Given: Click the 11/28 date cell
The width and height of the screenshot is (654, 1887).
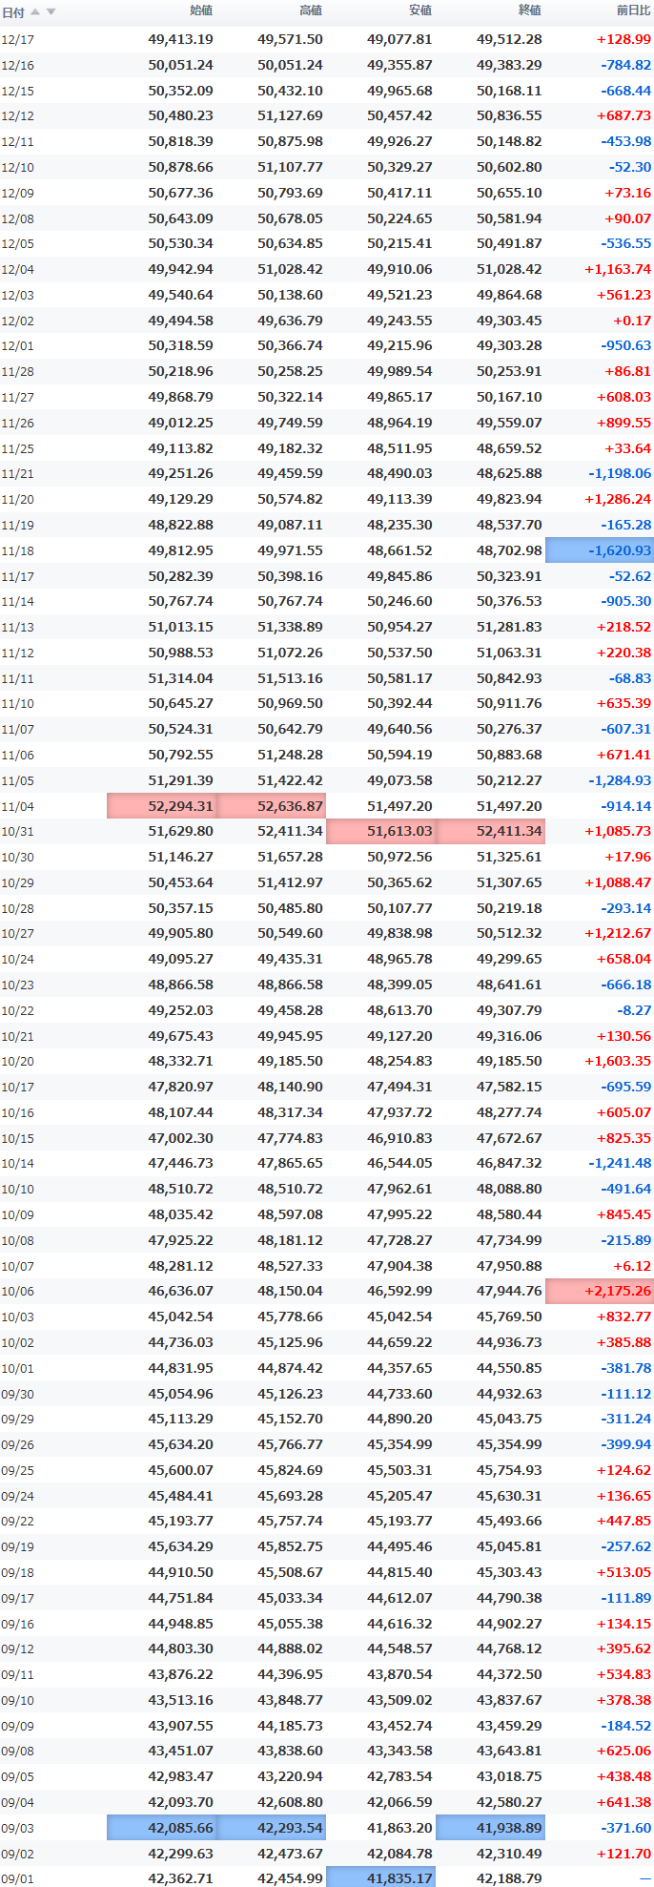Looking at the screenshot, I should click(x=17, y=372).
